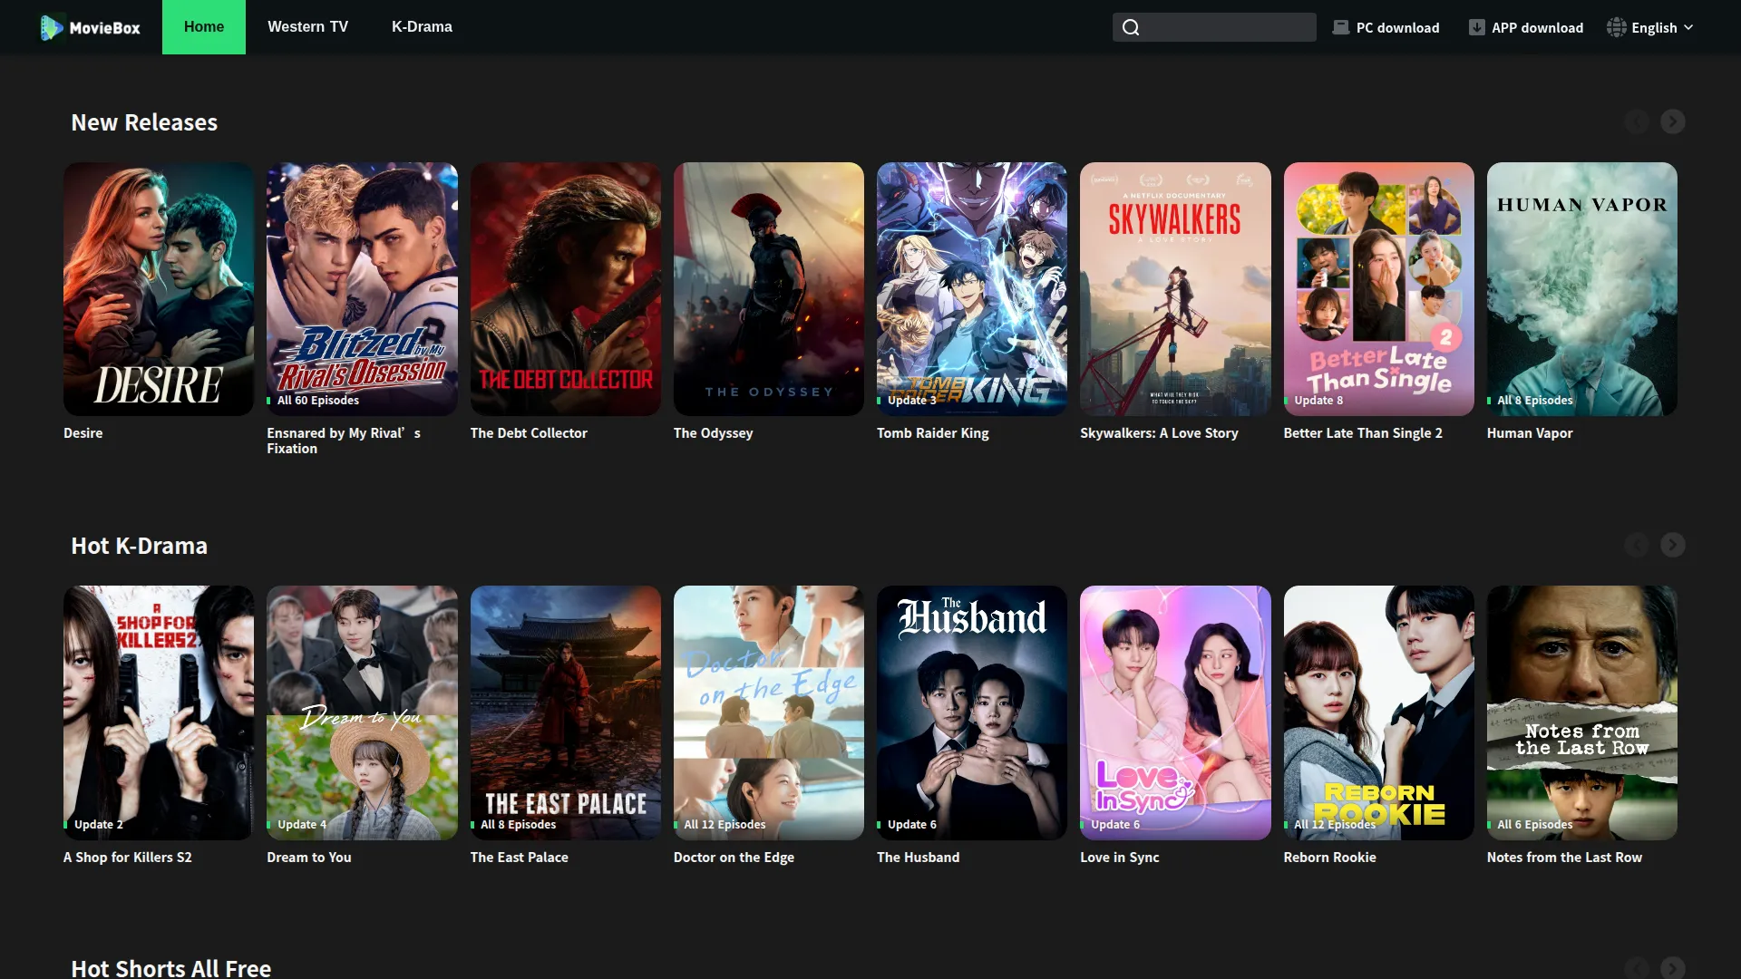Focus the search input field

click(x=1214, y=27)
